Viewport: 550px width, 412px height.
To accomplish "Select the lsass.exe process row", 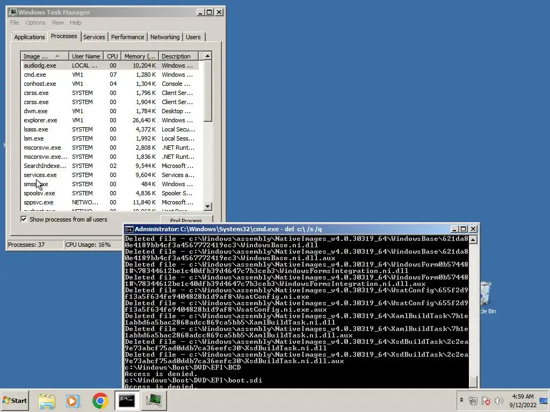I will tap(110, 129).
